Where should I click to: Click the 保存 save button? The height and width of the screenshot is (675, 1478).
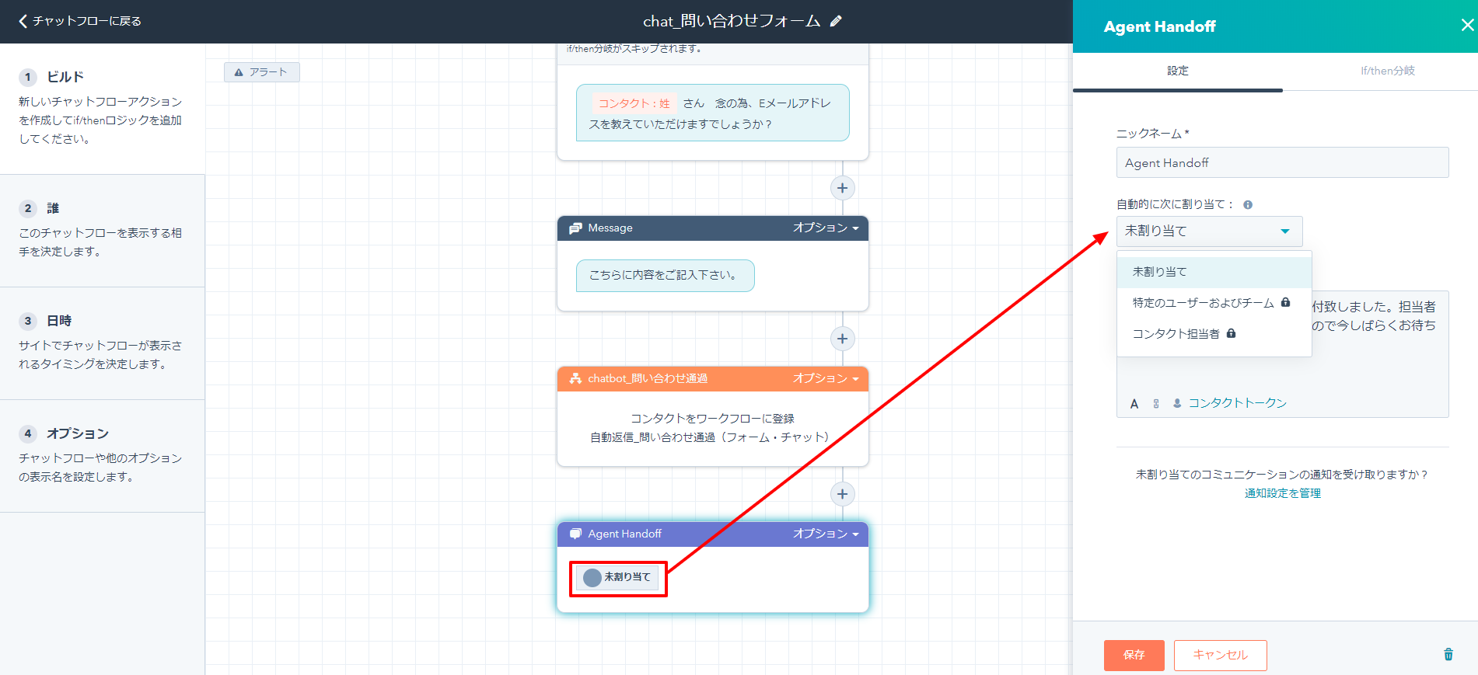[x=1134, y=655]
